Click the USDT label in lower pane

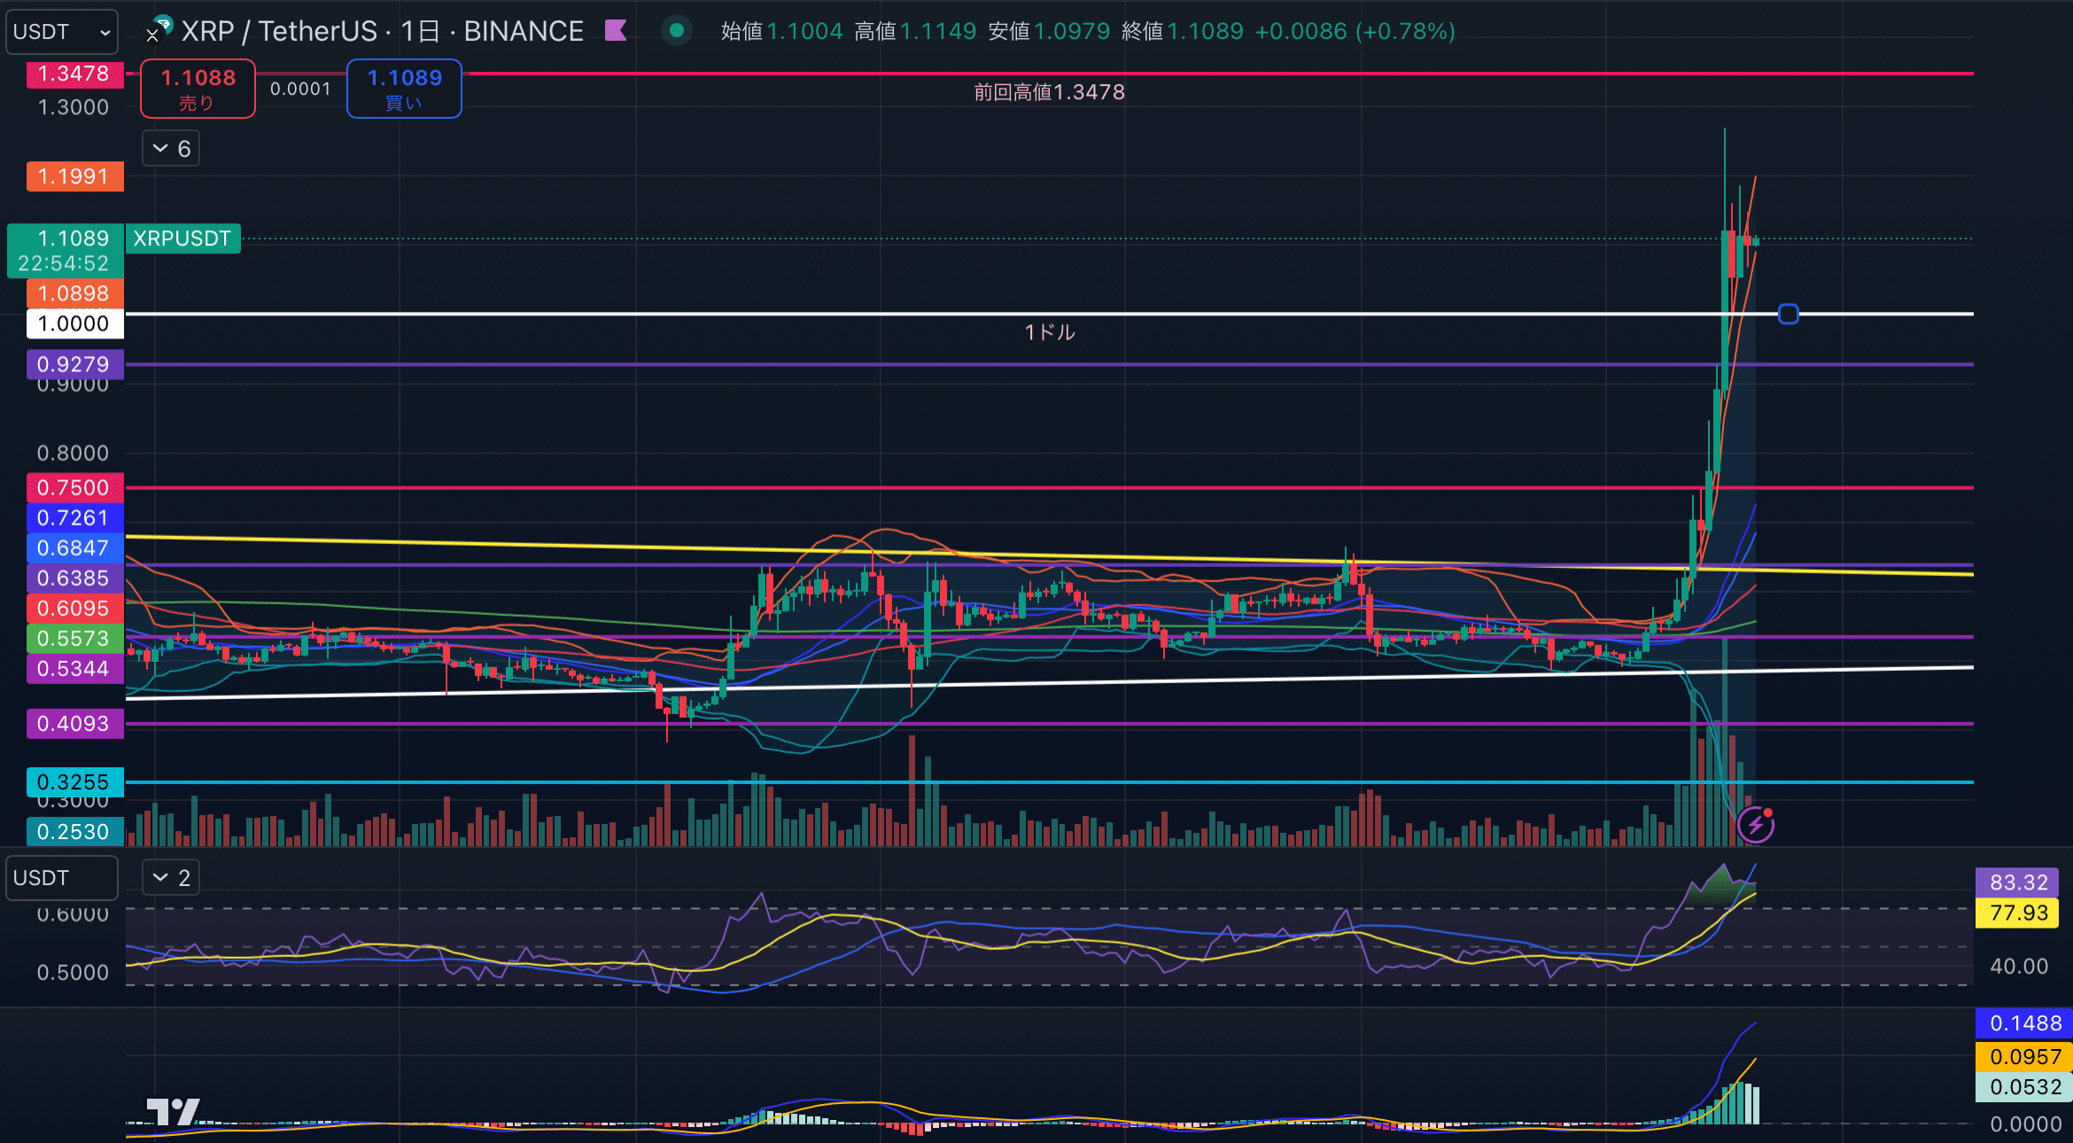[x=62, y=878]
